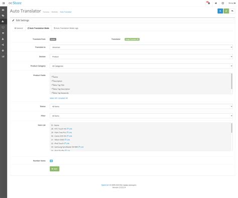Viewport: 238px width, 198px height.
Task: Click the green Start button
Action: click(x=55, y=169)
